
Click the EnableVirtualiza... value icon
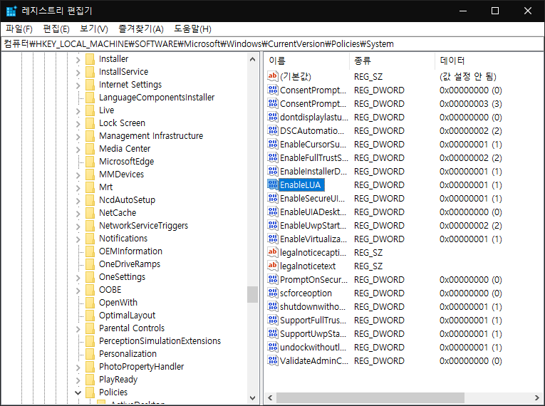[272, 239]
